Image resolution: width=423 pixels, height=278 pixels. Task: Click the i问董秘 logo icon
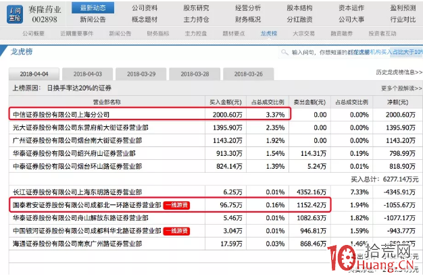coord(15,15)
